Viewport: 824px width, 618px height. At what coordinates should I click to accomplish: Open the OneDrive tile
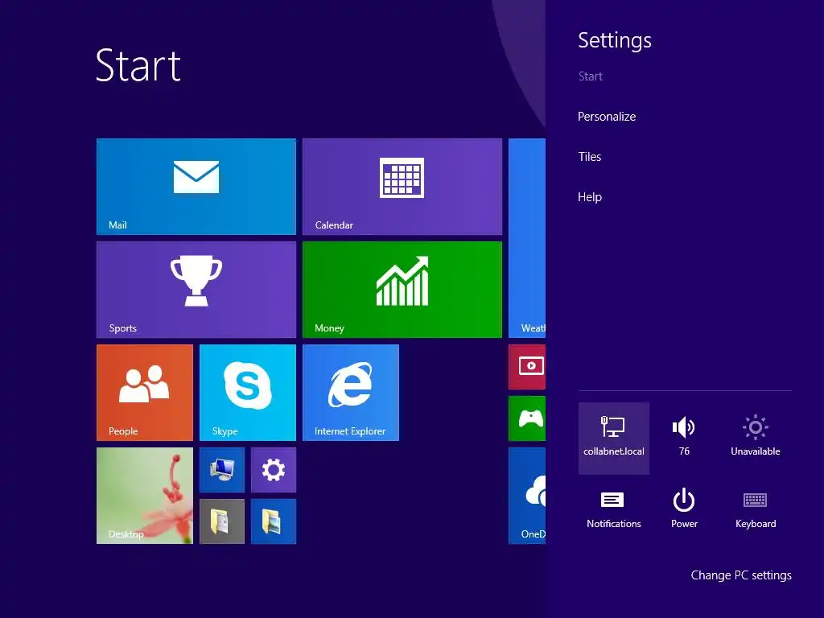(x=527, y=496)
